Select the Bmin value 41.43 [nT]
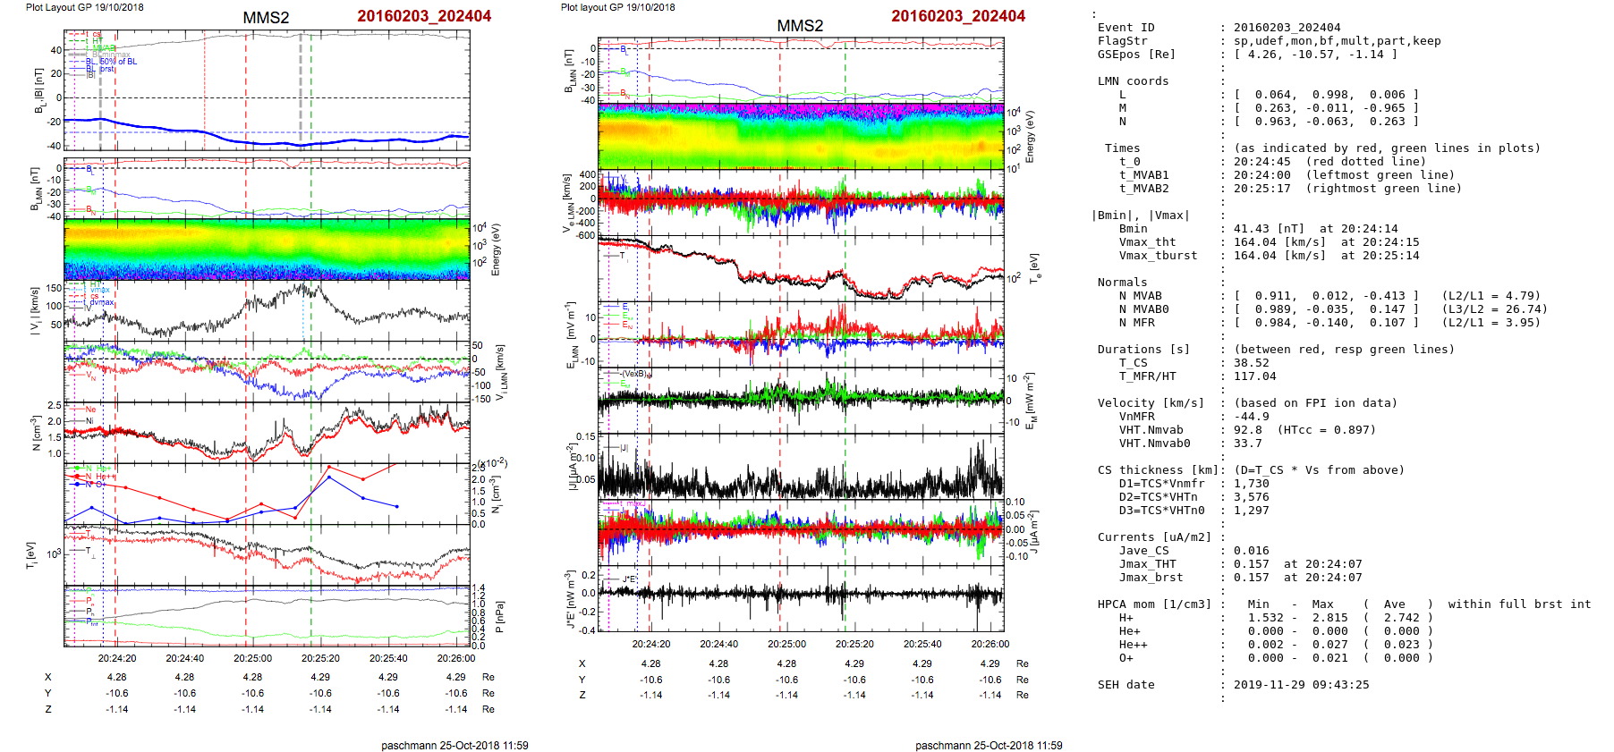This screenshot has height=752, width=1614. point(1268,229)
